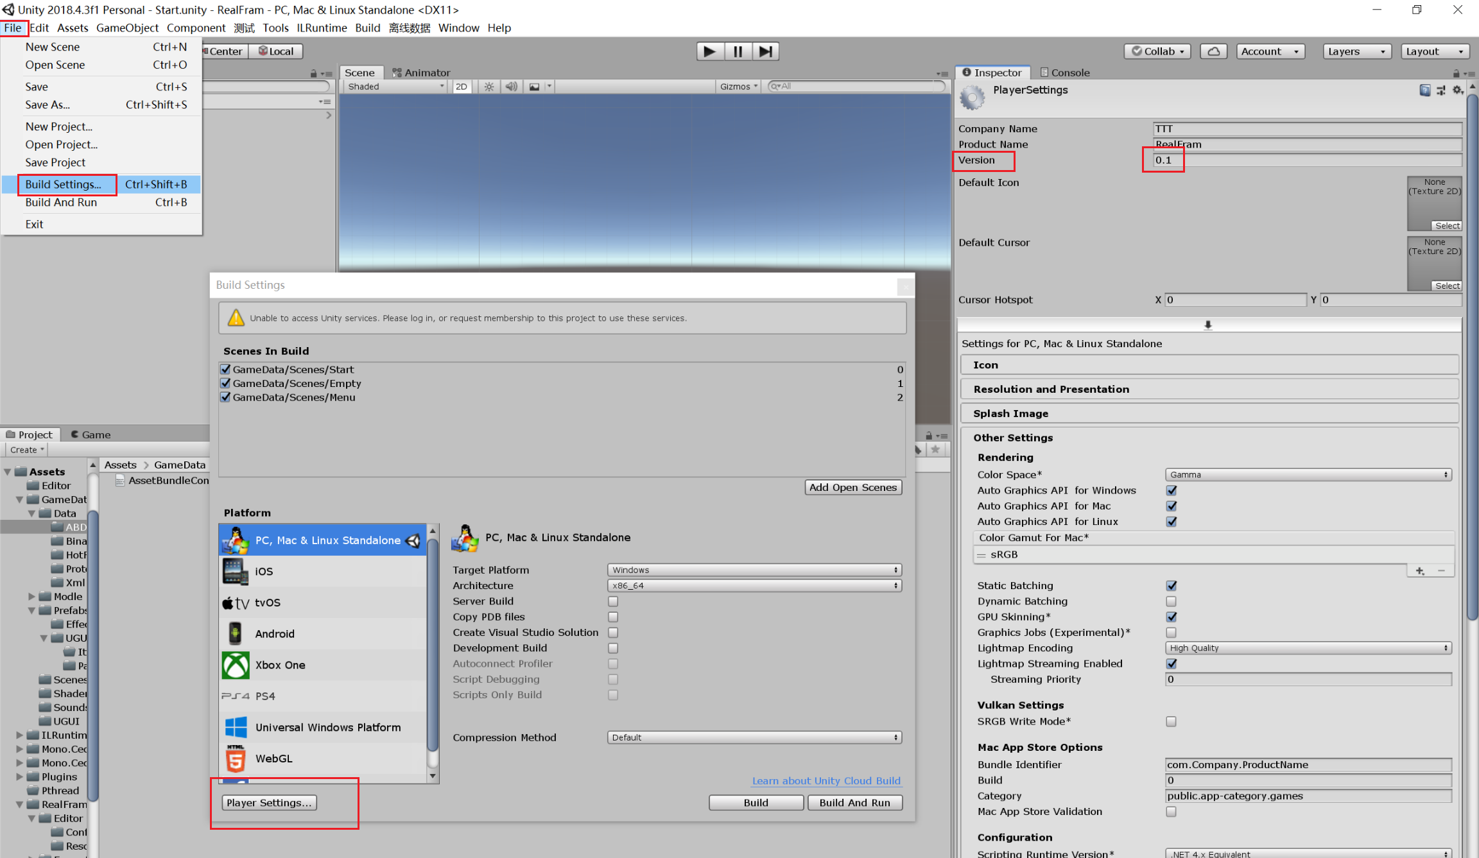Image resolution: width=1479 pixels, height=858 pixels.
Task: Select the Xbox One platform
Action: click(323, 665)
